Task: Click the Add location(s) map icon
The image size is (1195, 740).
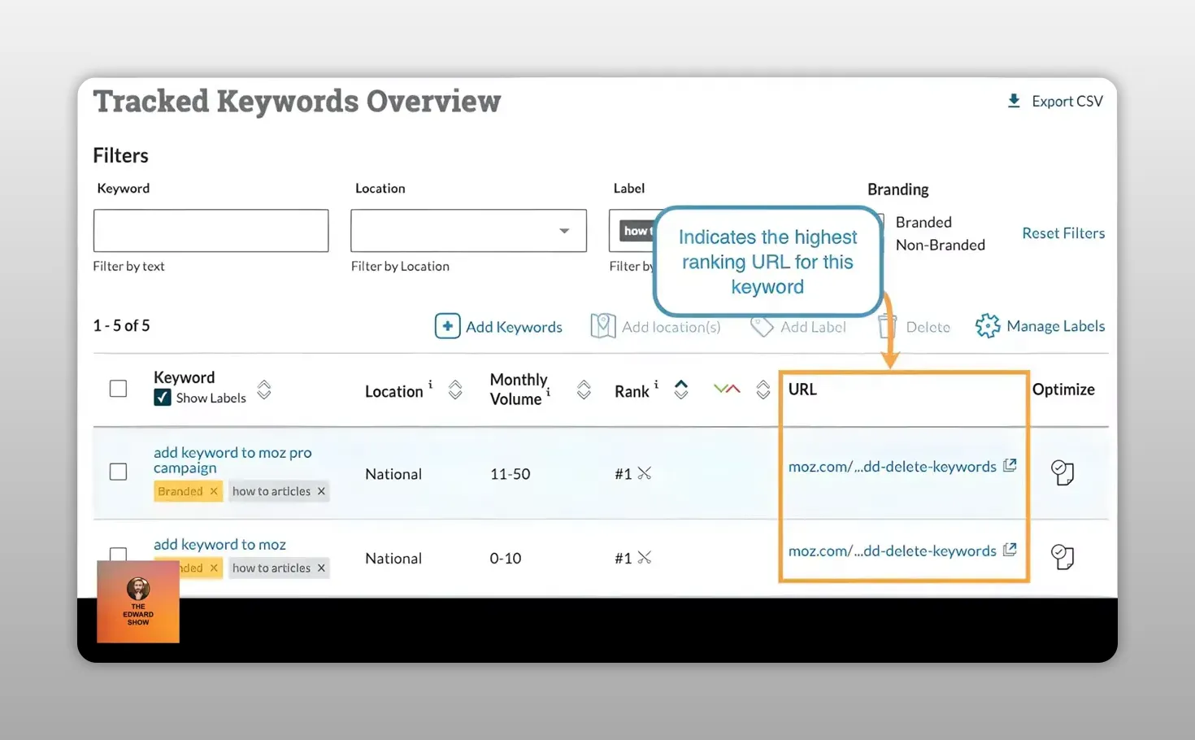Action: (x=602, y=326)
